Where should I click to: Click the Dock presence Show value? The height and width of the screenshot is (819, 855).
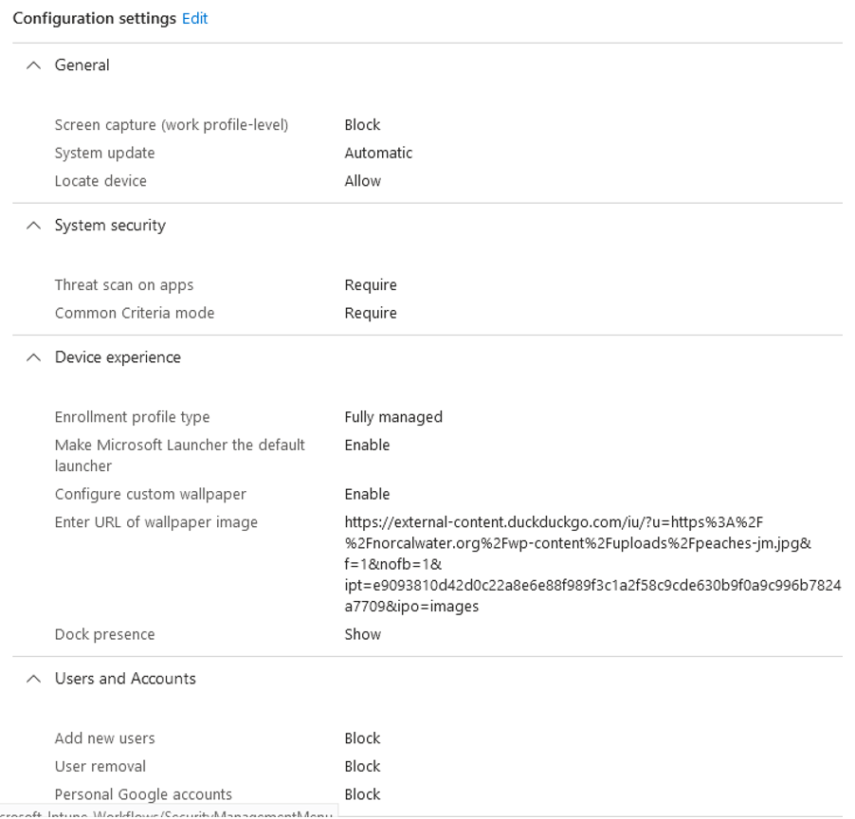[362, 634]
